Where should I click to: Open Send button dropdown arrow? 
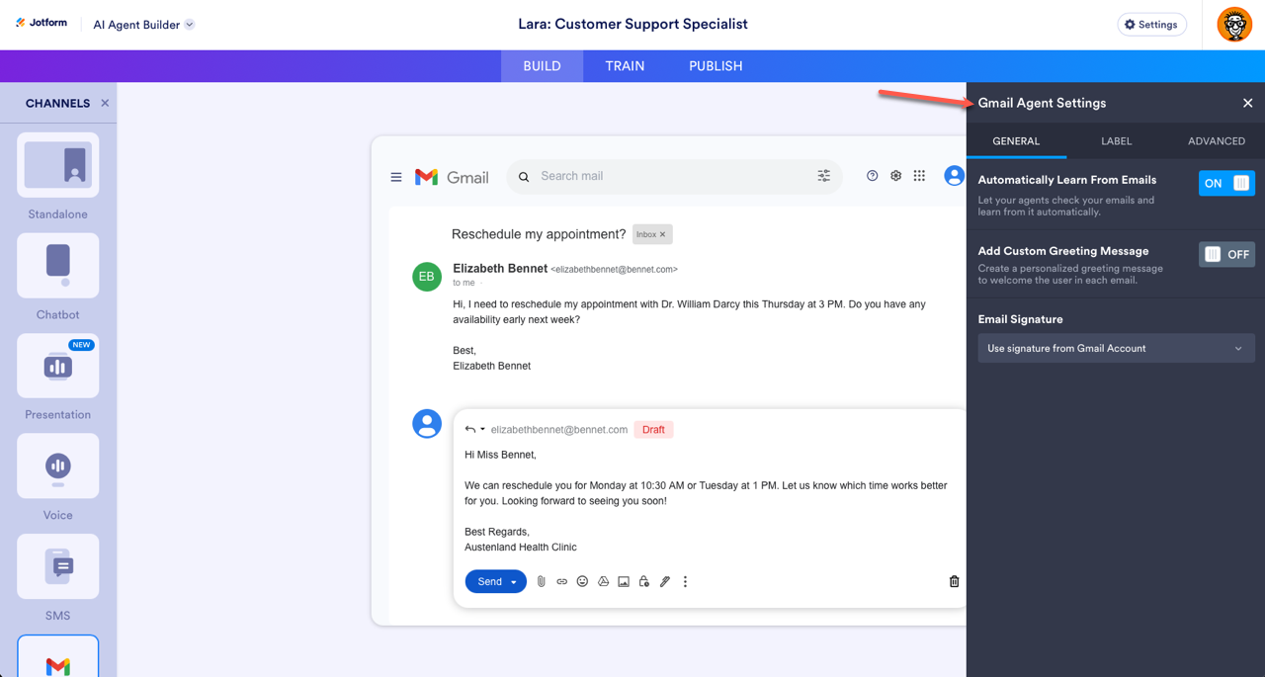click(x=514, y=582)
